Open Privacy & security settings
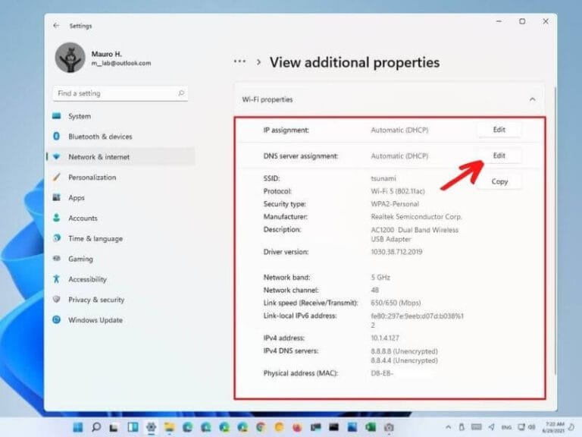Image resolution: width=582 pixels, height=437 pixels. point(120,300)
